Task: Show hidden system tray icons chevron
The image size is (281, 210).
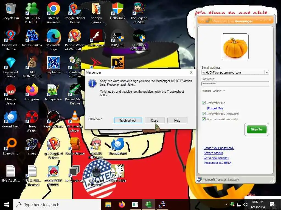Action: point(226,205)
